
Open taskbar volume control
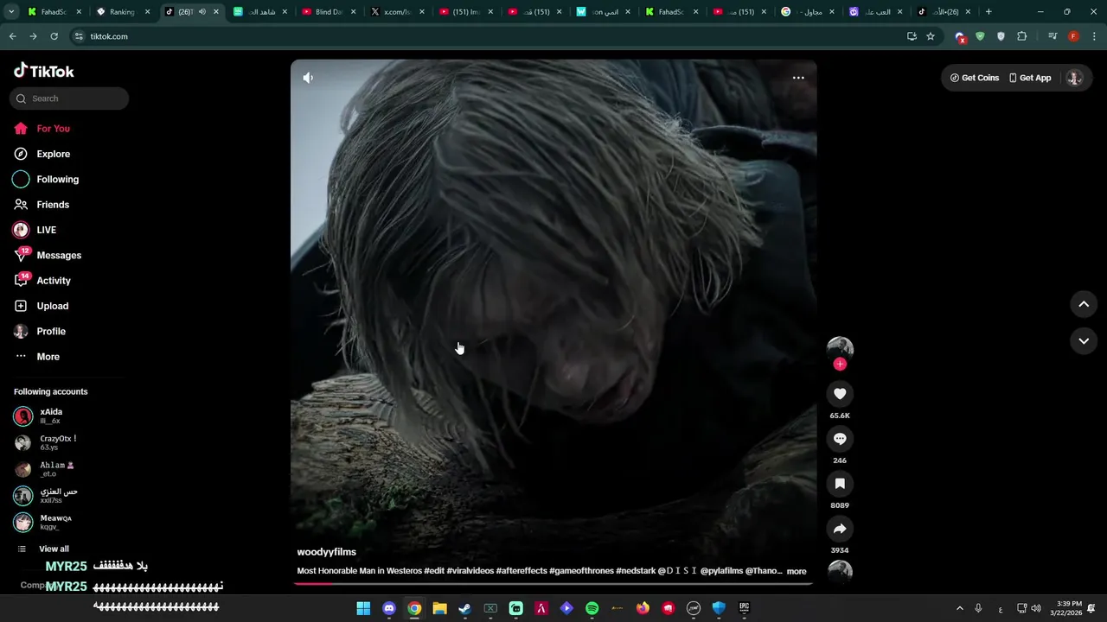(1036, 608)
